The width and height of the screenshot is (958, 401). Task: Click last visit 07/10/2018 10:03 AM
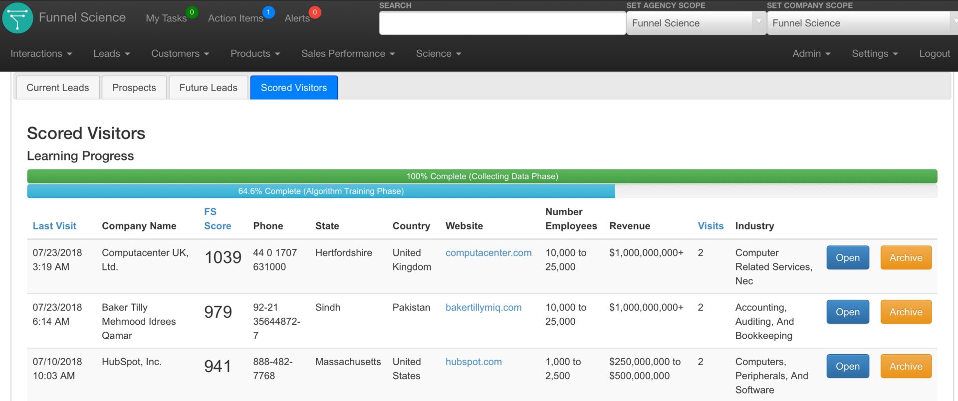tap(57, 369)
